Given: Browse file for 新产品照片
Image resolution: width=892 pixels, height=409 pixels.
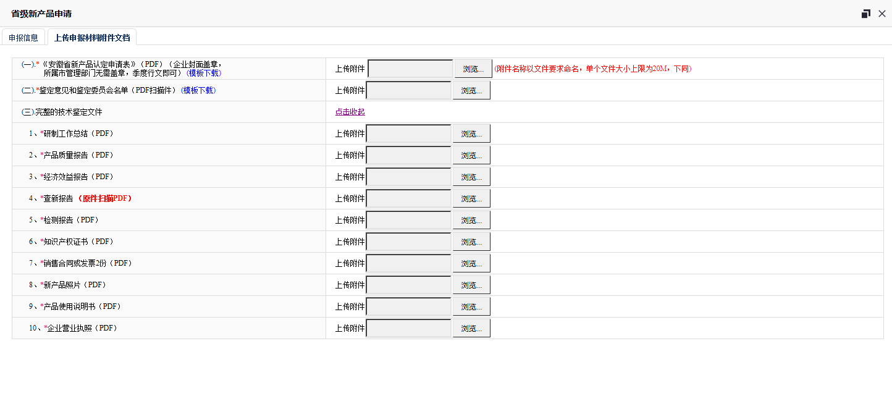Looking at the screenshot, I should pos(471,285).
